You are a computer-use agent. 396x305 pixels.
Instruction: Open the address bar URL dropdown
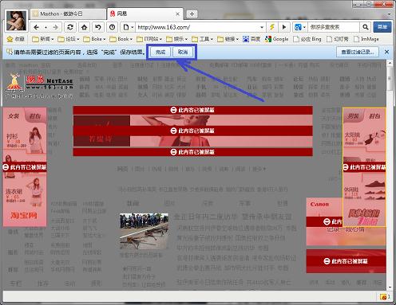click(x=262, y=27)
